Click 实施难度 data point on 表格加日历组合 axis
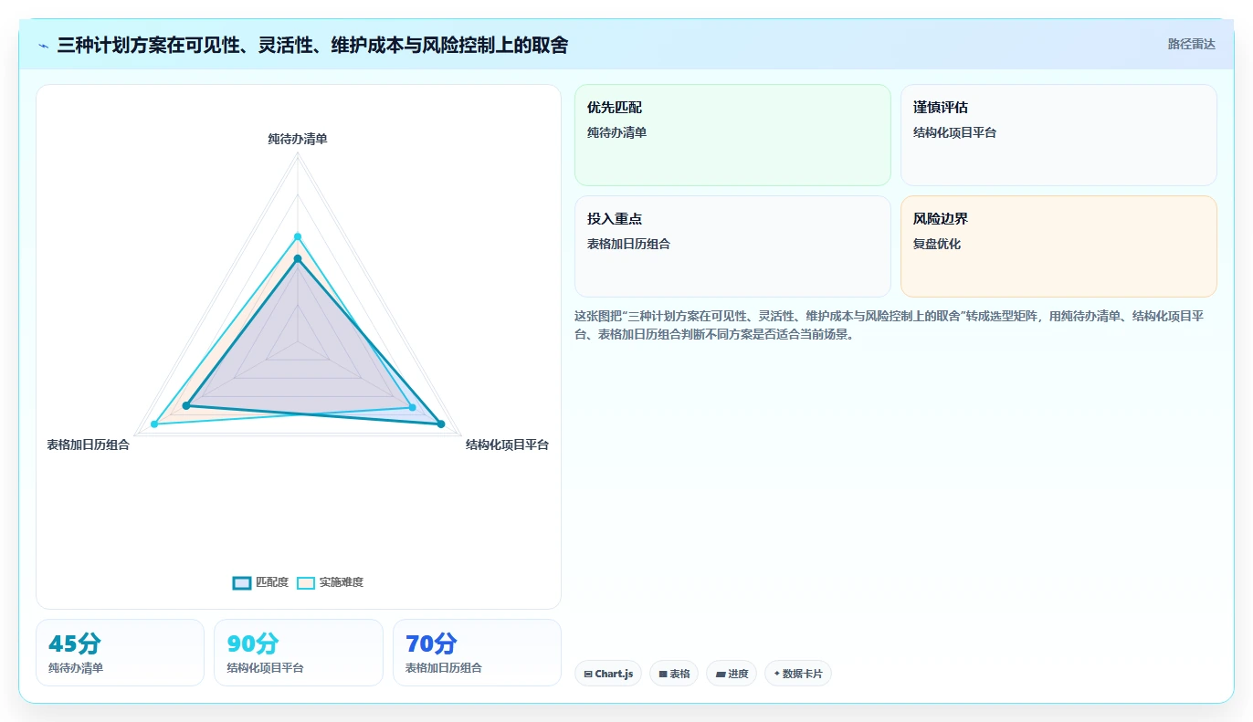The image size is (1253, 722). pos(154,424)
